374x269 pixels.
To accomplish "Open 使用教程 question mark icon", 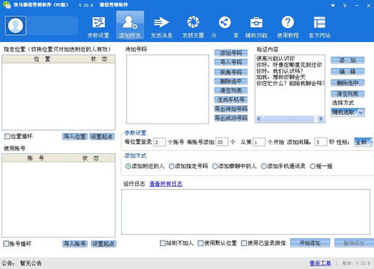I will pyautogui.click(x=288, y=27).
